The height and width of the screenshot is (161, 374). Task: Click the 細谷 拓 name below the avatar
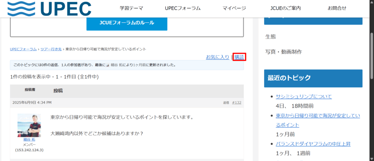pos(29,140)
